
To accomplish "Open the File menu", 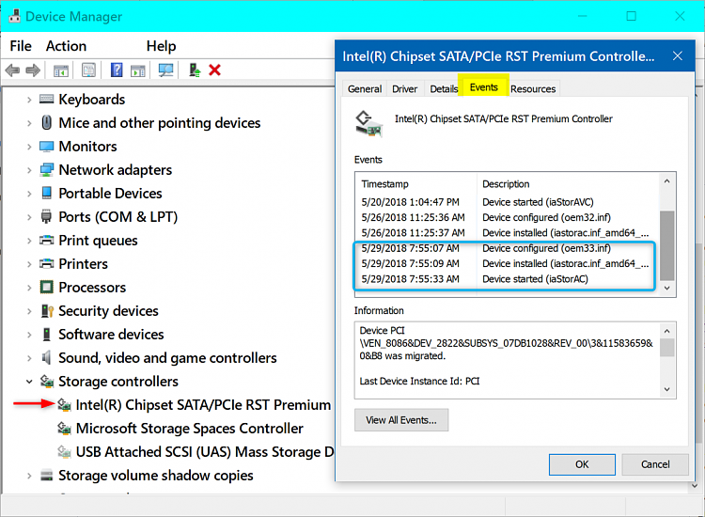I will coord(21,46).
